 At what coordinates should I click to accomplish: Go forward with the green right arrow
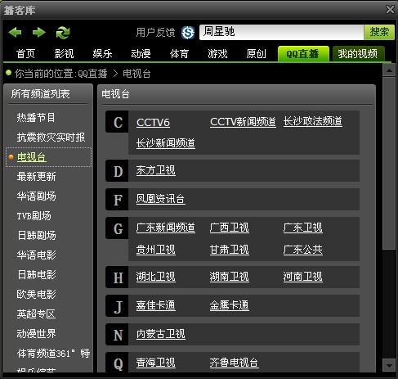coord(39,33)
